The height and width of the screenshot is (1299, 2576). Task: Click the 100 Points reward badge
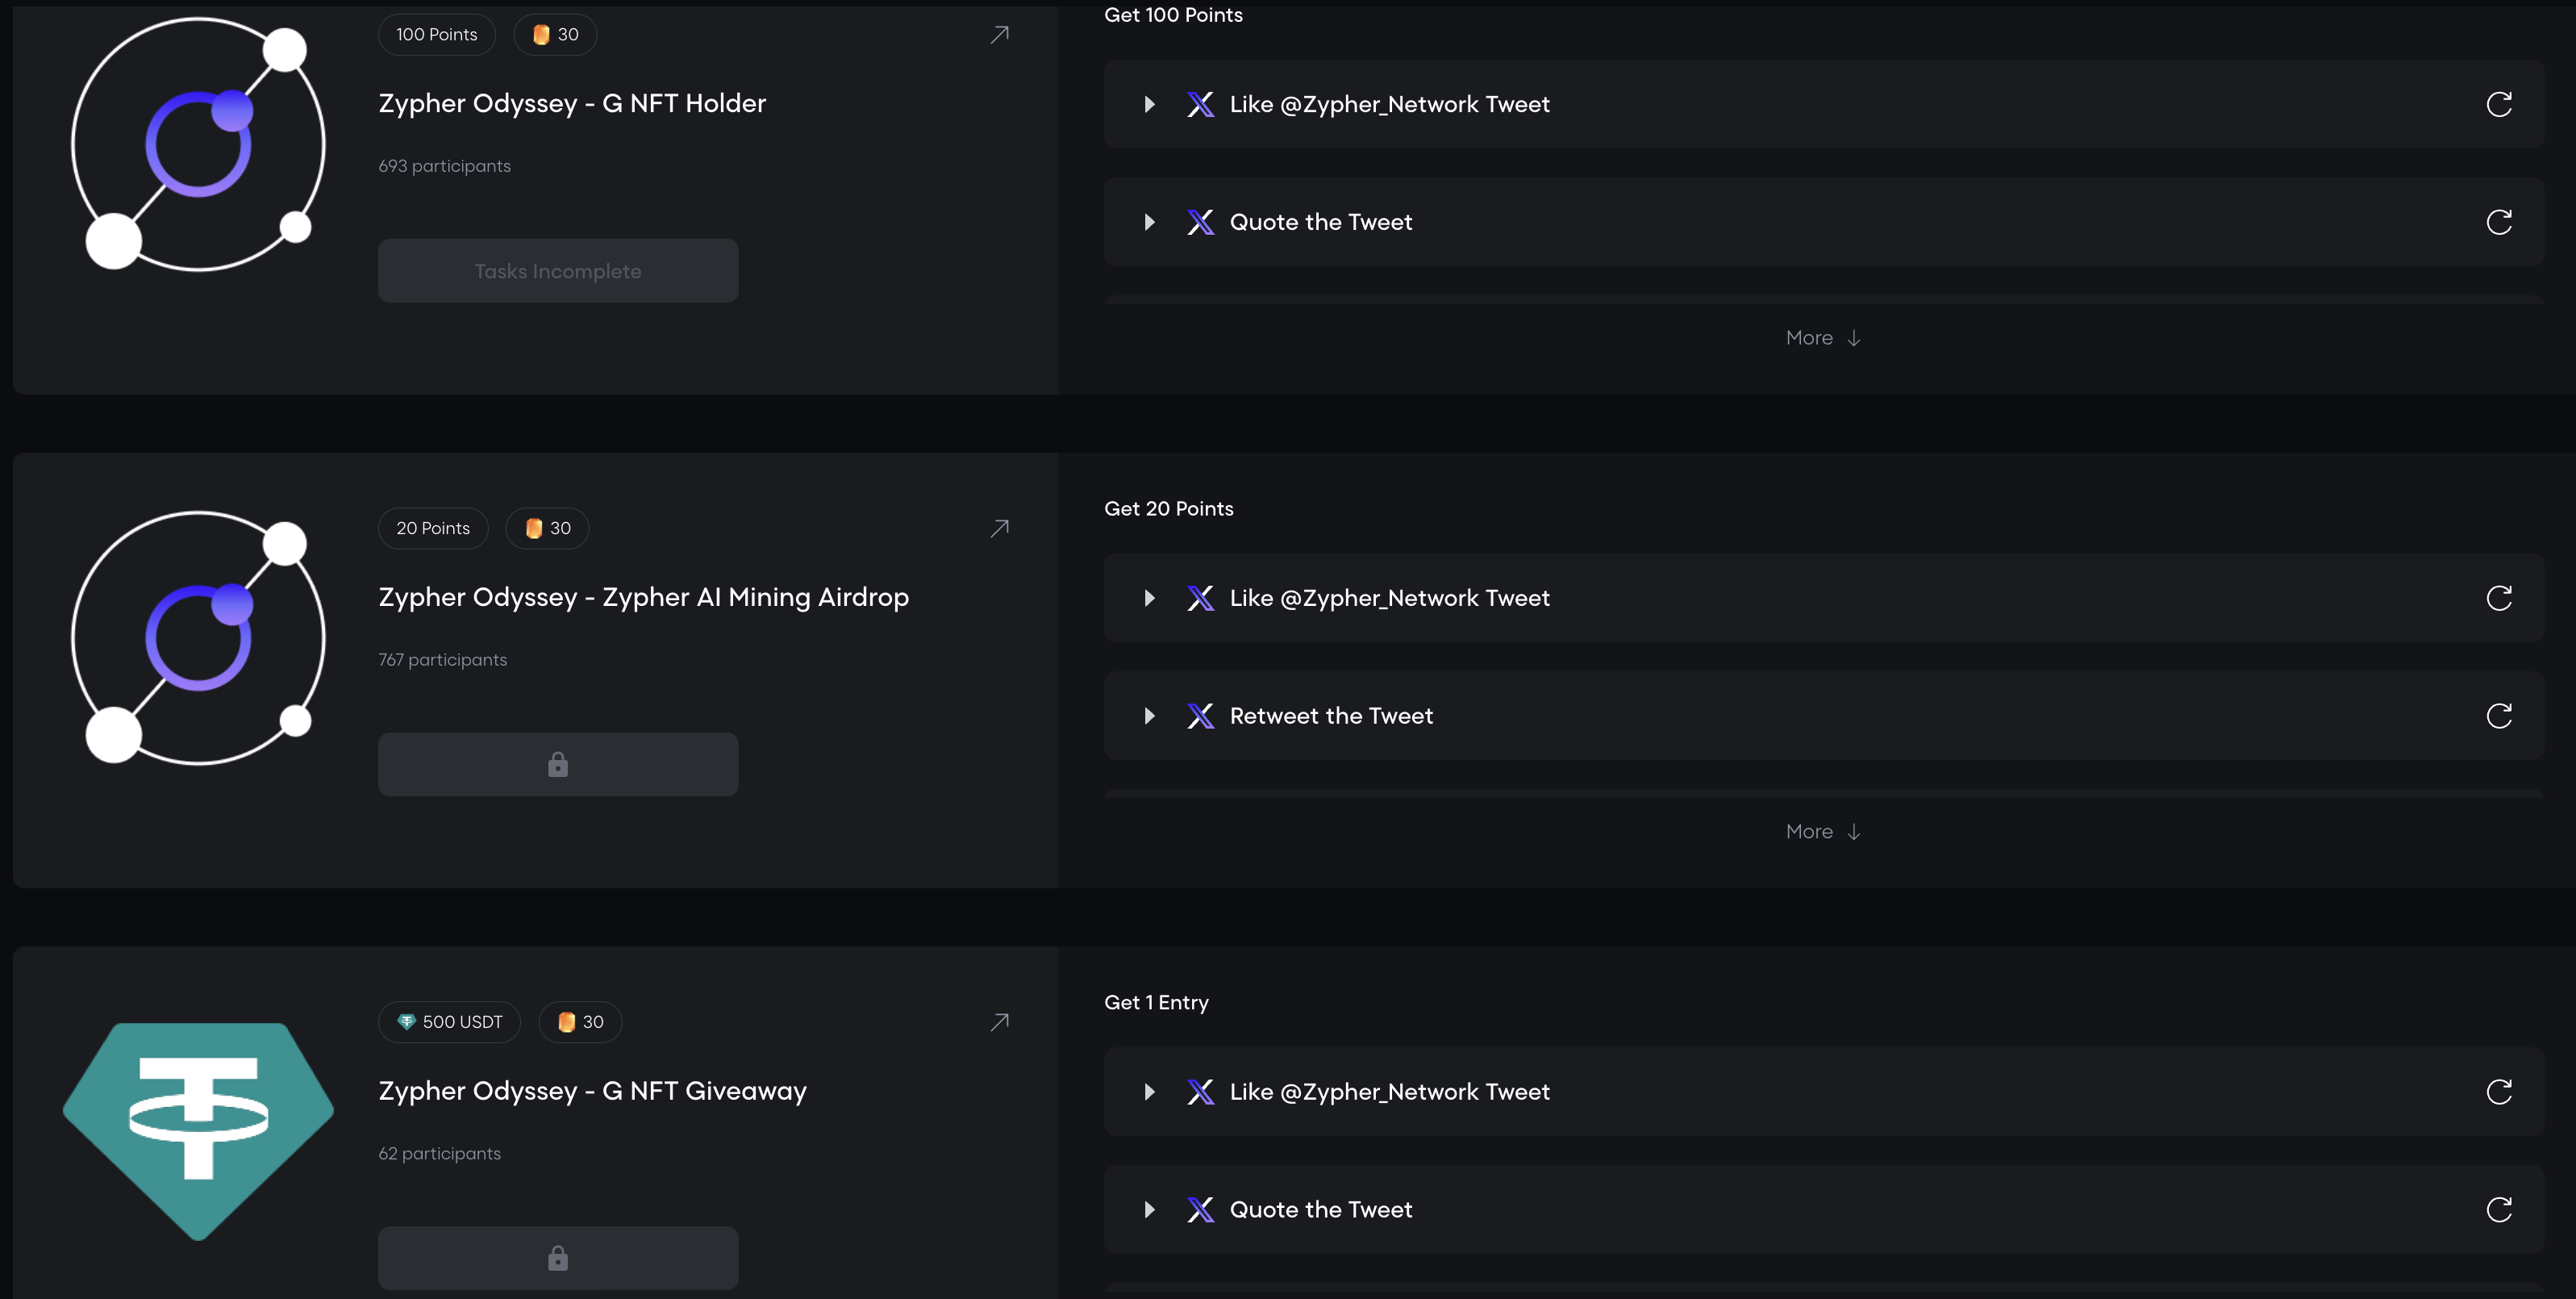(x=437, y=35)
